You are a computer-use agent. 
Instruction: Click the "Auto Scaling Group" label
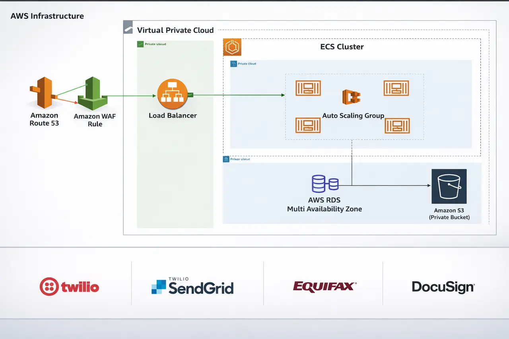(x=353, y=116)
